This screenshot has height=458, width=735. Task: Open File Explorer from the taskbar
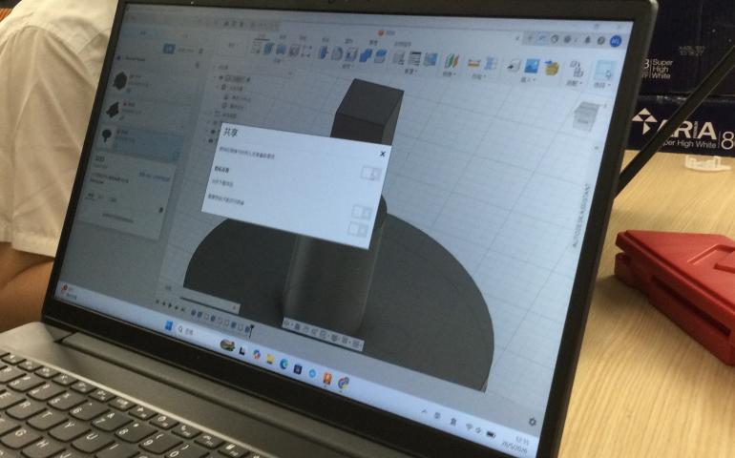[x=270, y=359]
